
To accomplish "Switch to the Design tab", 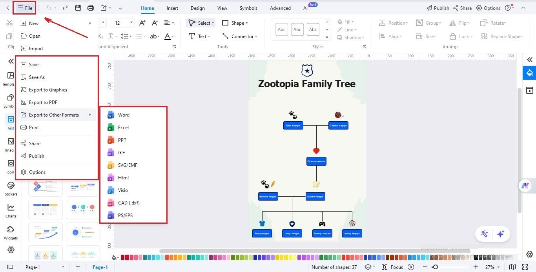I will (197, 8).
